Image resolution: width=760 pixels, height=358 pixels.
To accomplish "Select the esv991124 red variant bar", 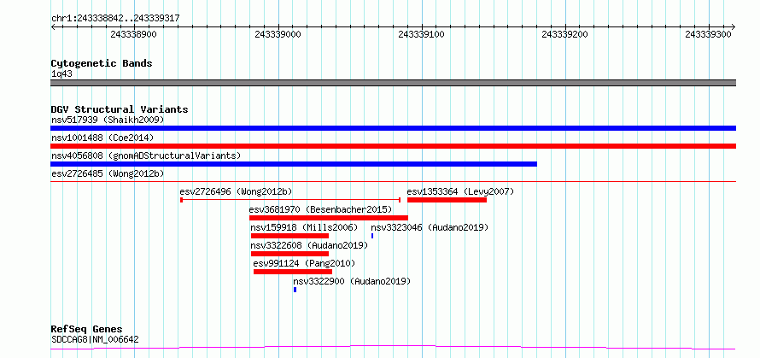I will (x=293, y=272).
